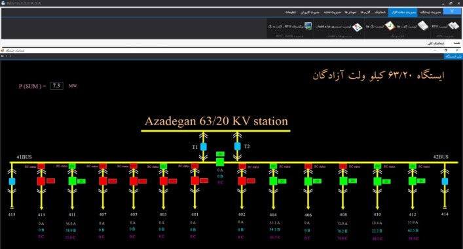Open the RTU list icon
The width and height of the screenshot is (463, 249).
[x=454, y=26]
